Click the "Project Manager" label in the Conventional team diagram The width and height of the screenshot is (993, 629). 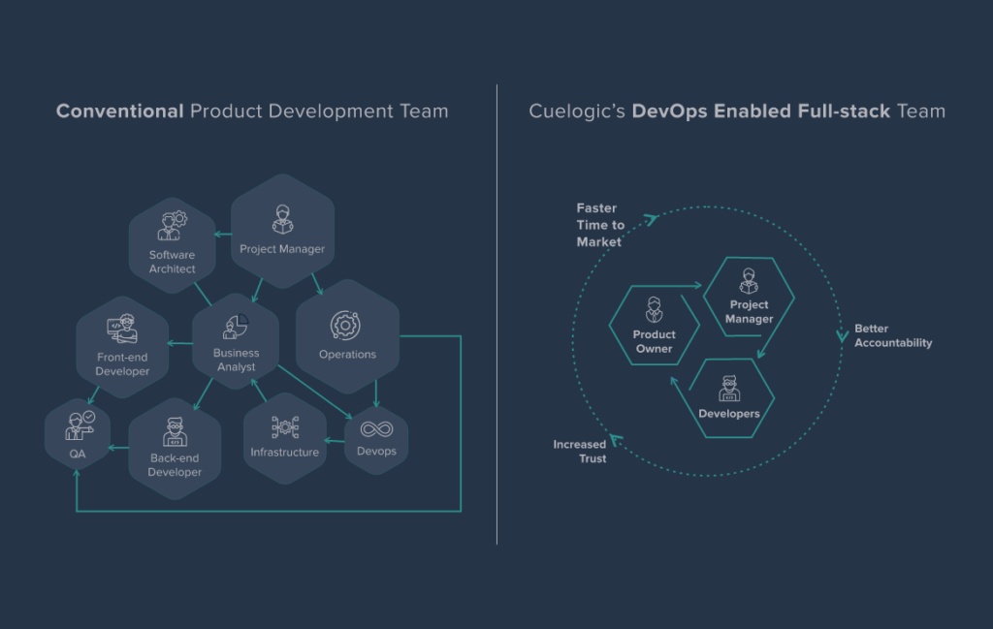point(282,249)
